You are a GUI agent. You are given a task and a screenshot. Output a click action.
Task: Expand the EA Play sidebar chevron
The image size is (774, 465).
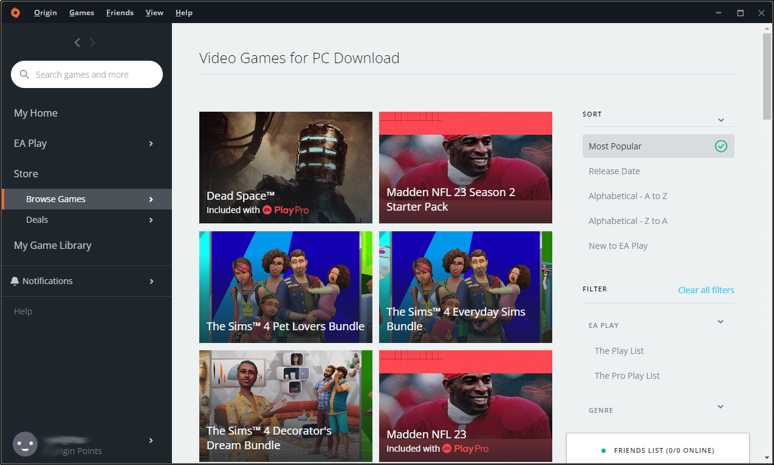coord(151,143)
